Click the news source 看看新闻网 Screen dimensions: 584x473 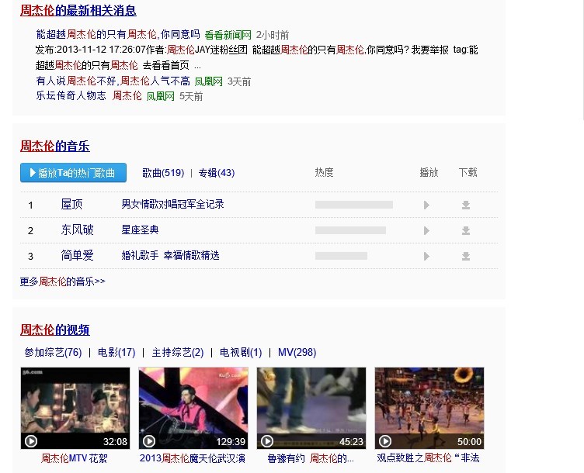pos(228,35)
